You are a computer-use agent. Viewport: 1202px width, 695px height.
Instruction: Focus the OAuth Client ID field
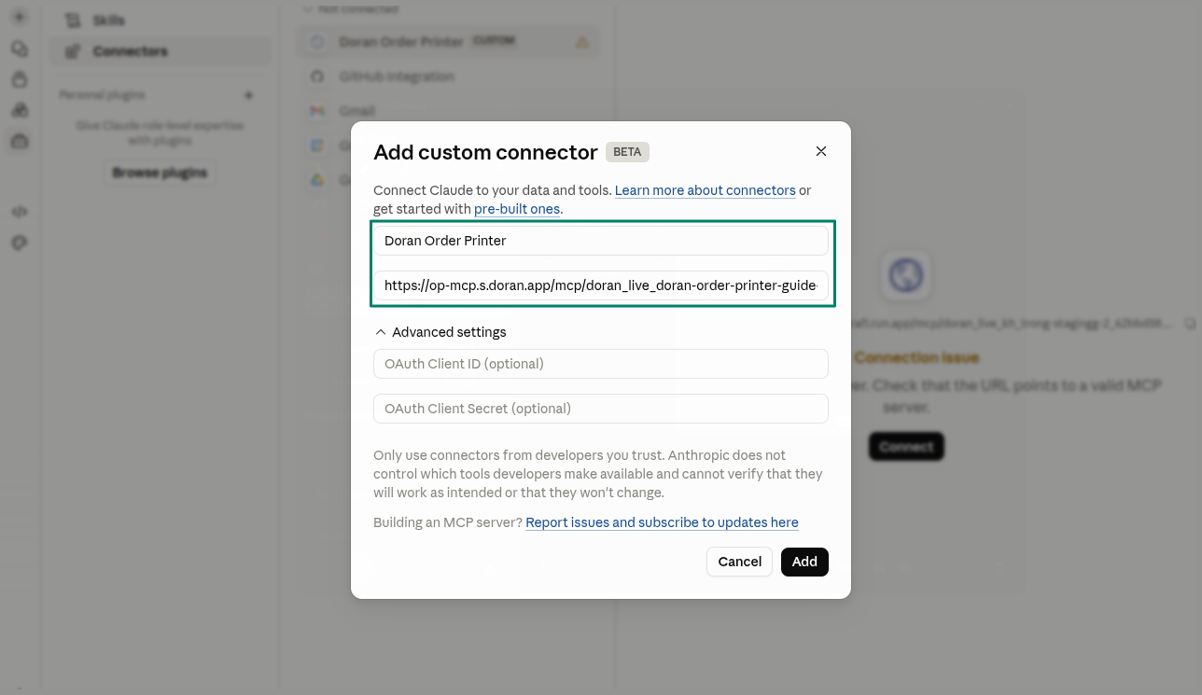(x=601, y=364)
